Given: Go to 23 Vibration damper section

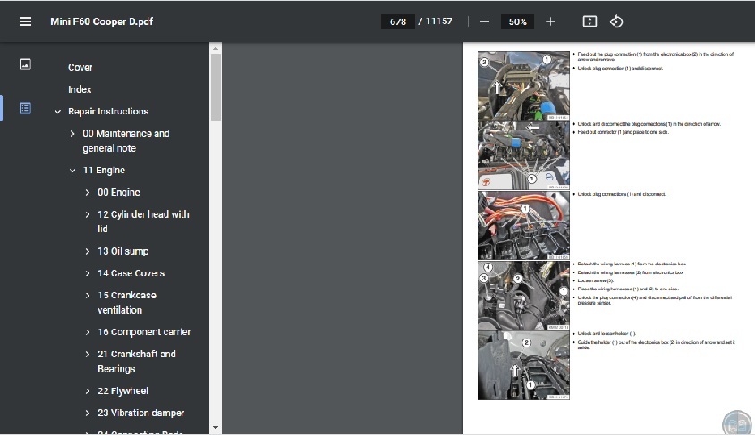Looking at the screenshot, I should pos(140,413).
